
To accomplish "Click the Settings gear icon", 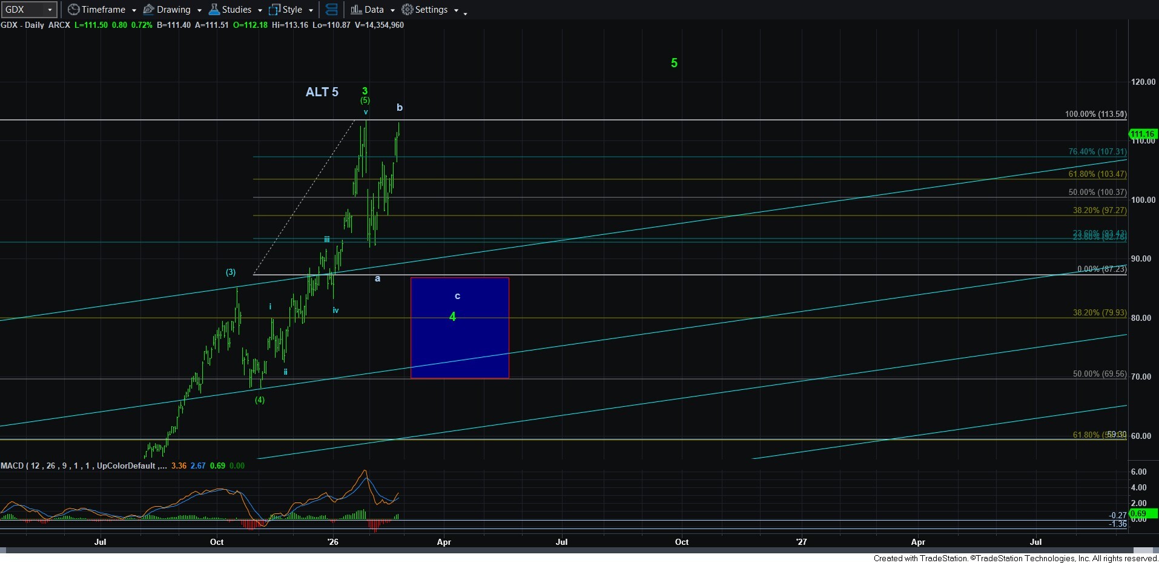I will point(408,10).
